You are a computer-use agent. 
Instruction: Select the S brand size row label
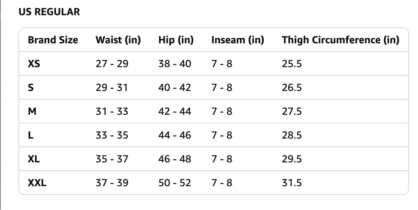[31, 88]
